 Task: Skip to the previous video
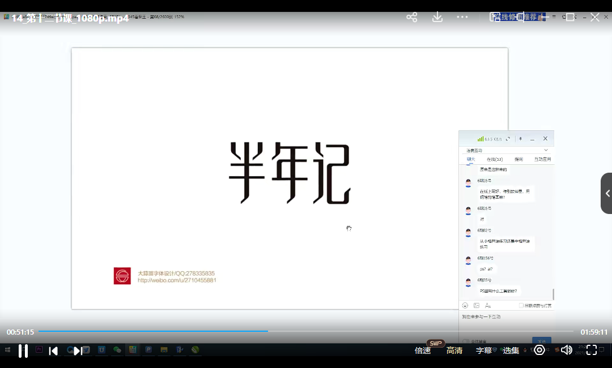(53, 351)
